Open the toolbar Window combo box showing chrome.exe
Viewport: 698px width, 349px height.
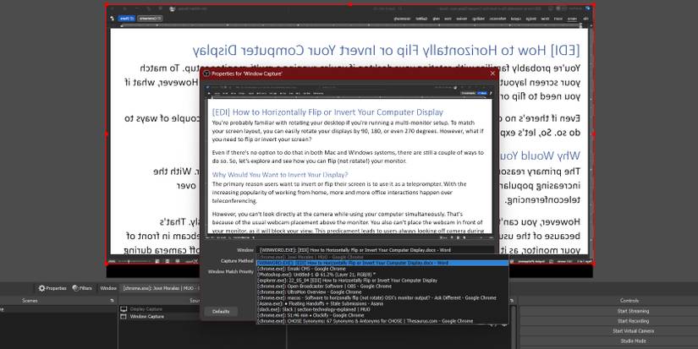[161, 288]
